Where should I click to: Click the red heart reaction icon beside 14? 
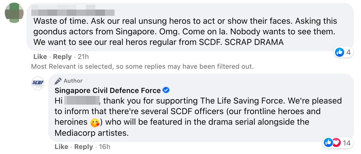336,143
